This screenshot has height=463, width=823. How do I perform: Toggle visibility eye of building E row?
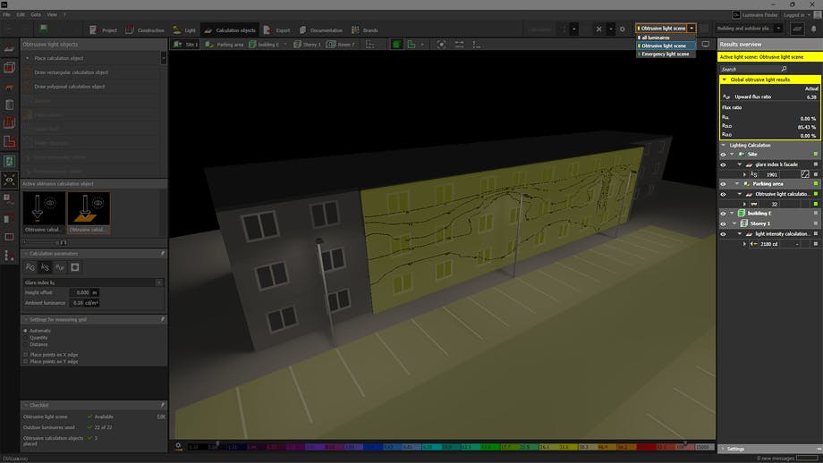[723, 214]
